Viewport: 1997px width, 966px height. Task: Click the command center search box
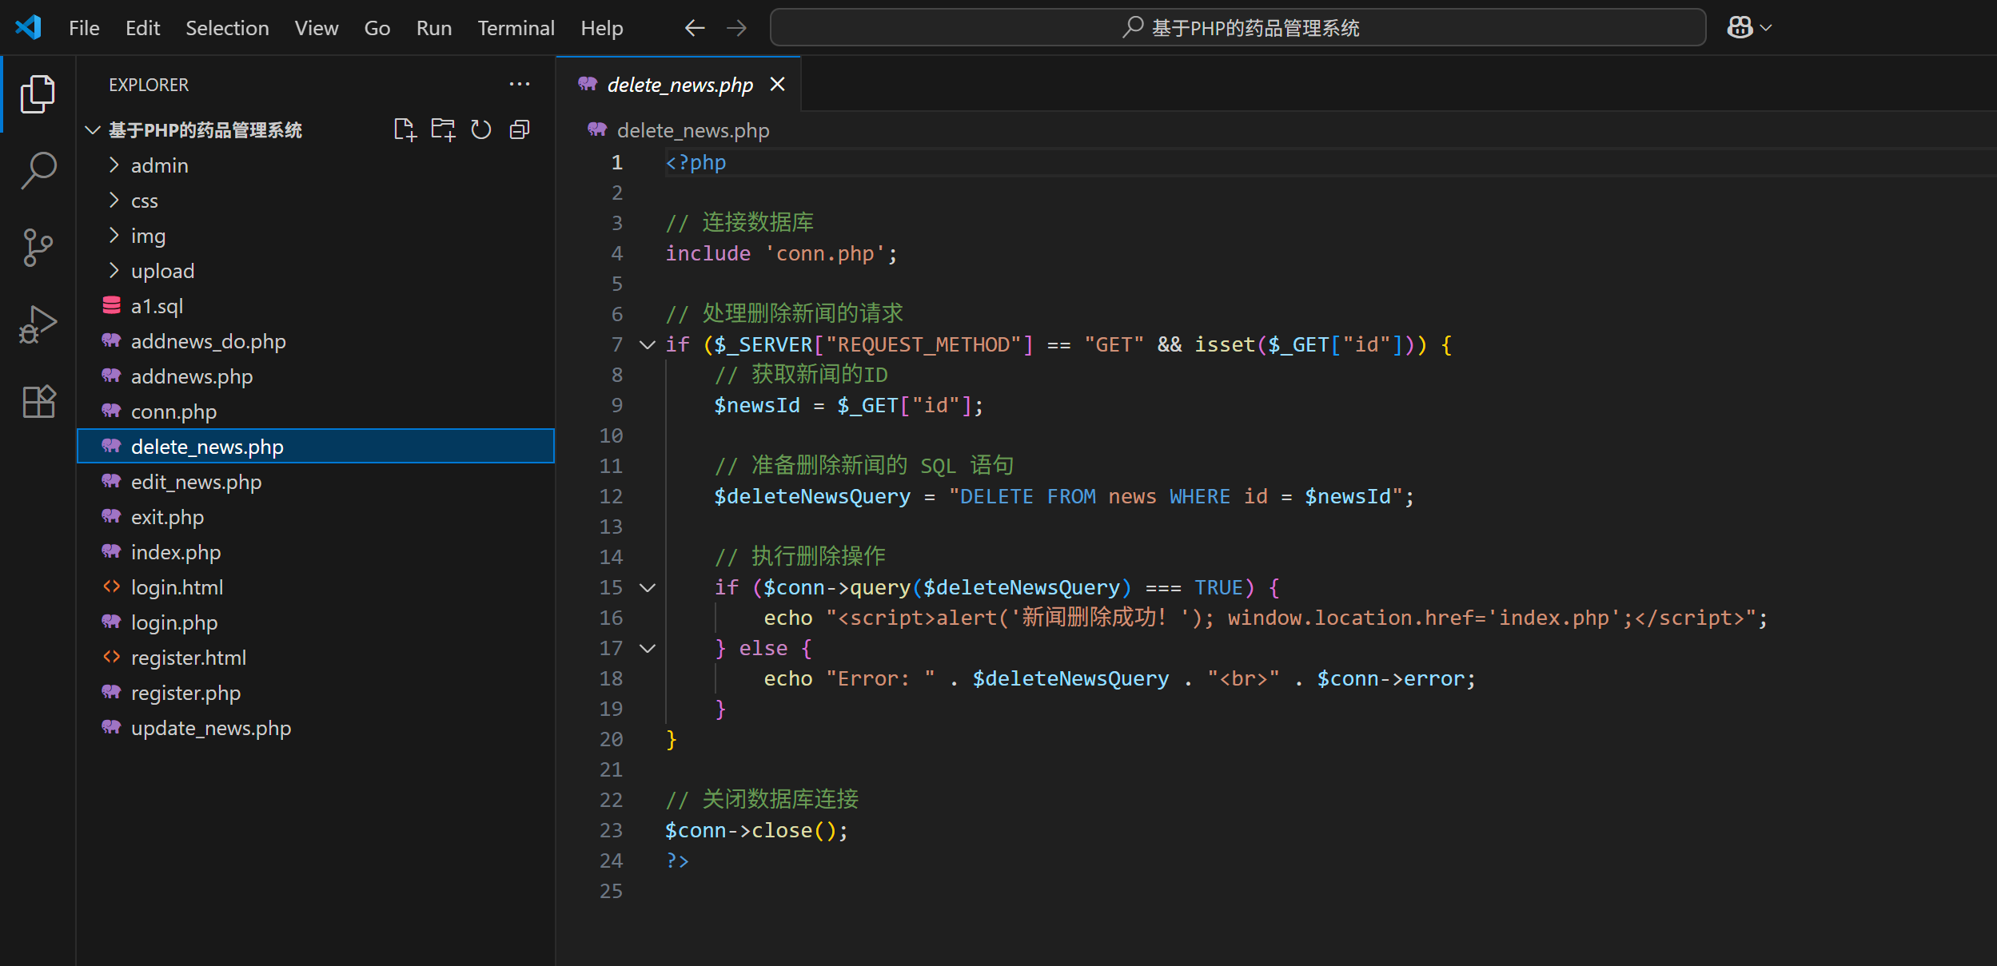coord(1238,28)
